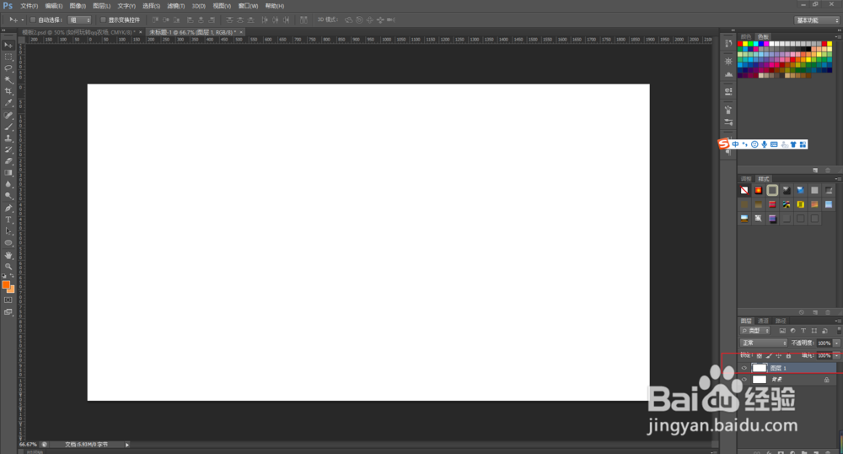The height and width of the screenshot is (454, 843).
Task: Apply the first no-style red-slash style
Action: (x=744, y=191)
